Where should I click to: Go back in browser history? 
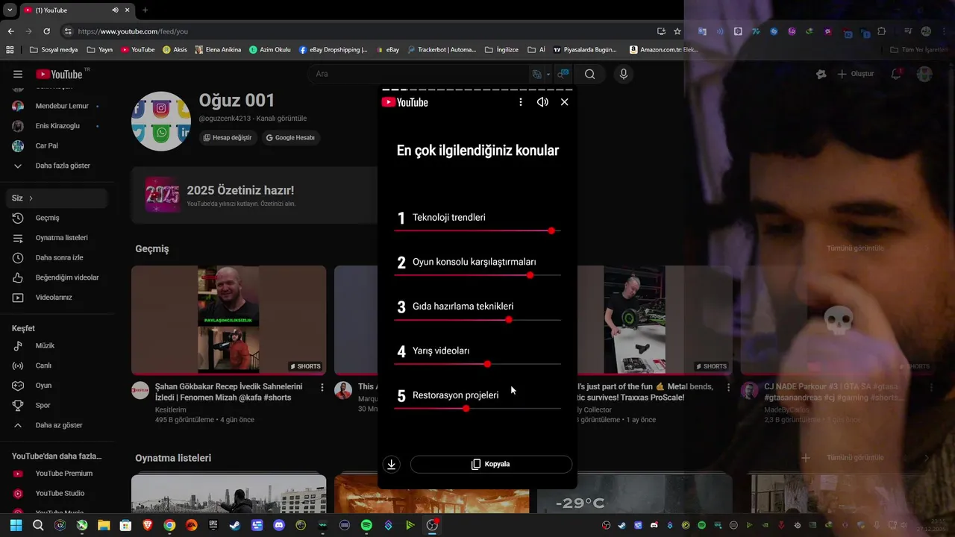pos(10,31)
